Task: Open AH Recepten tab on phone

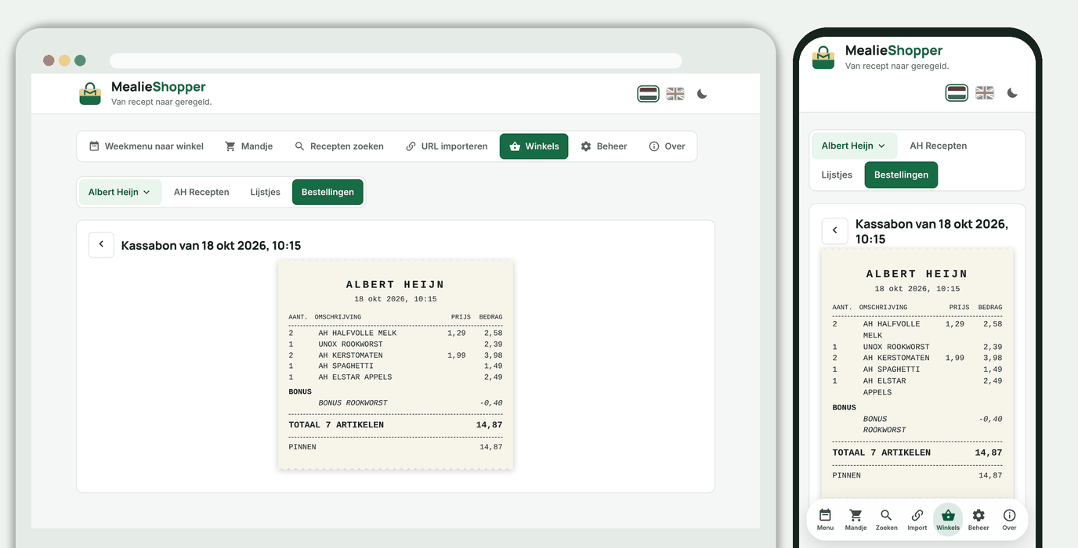Action: [x=938, y=146]
